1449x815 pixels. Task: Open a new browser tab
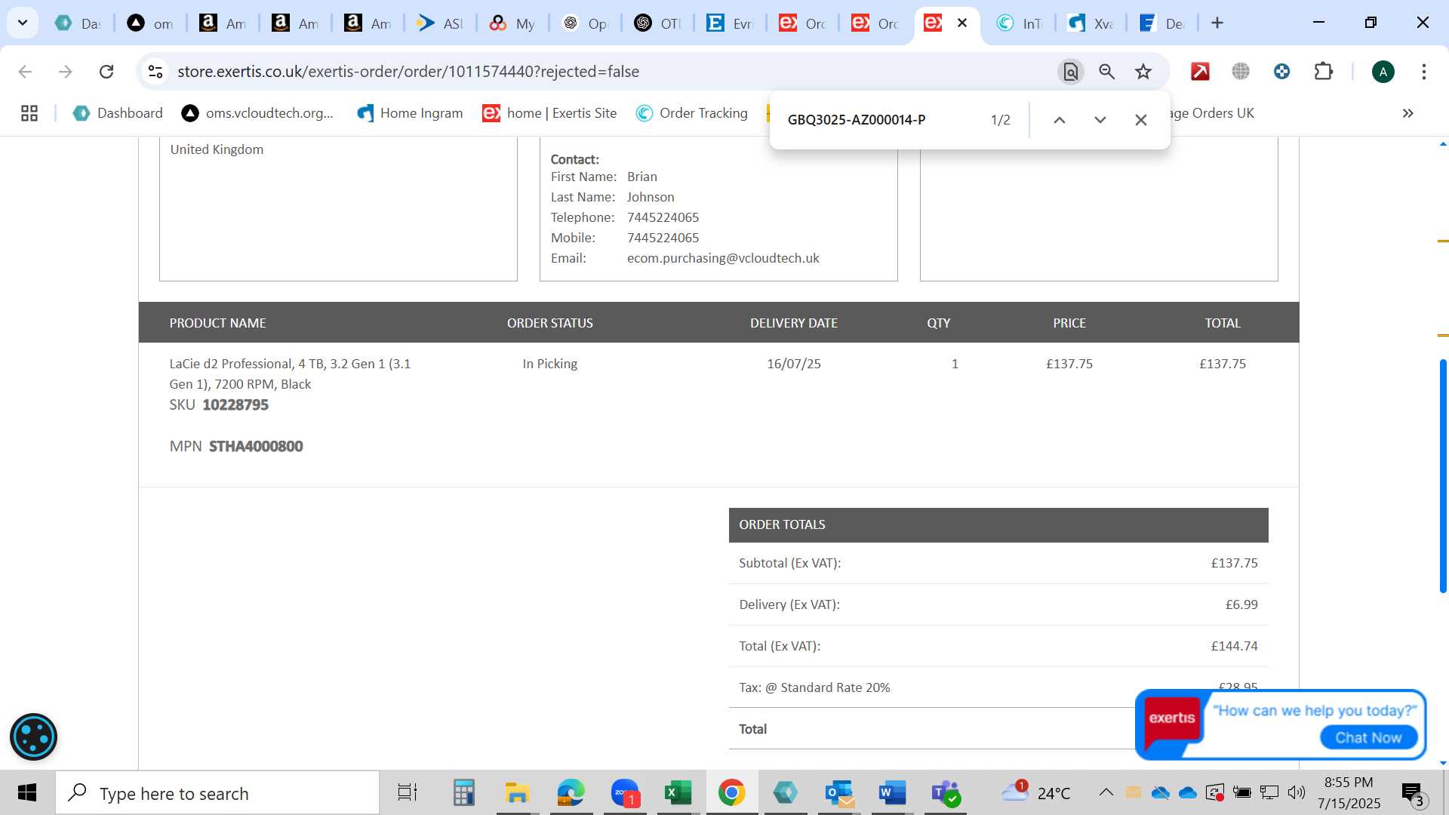tap(1217, 23)
